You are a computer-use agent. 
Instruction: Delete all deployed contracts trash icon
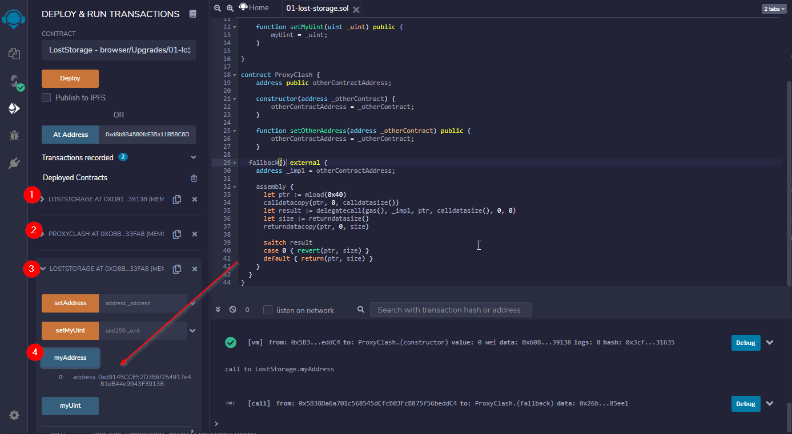[194, 178]
